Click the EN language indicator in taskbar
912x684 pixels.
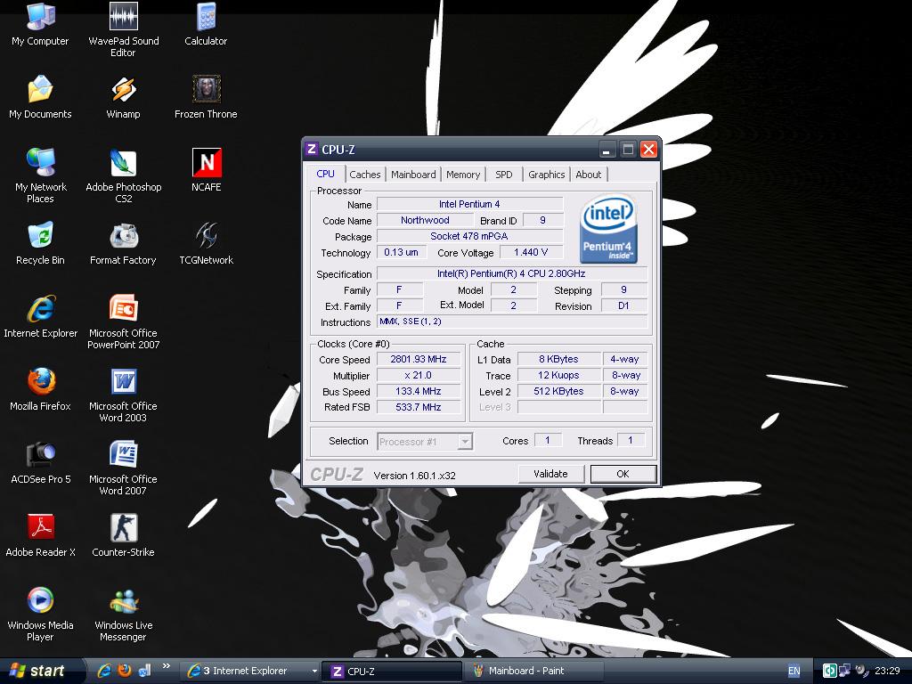coord(794,672)
